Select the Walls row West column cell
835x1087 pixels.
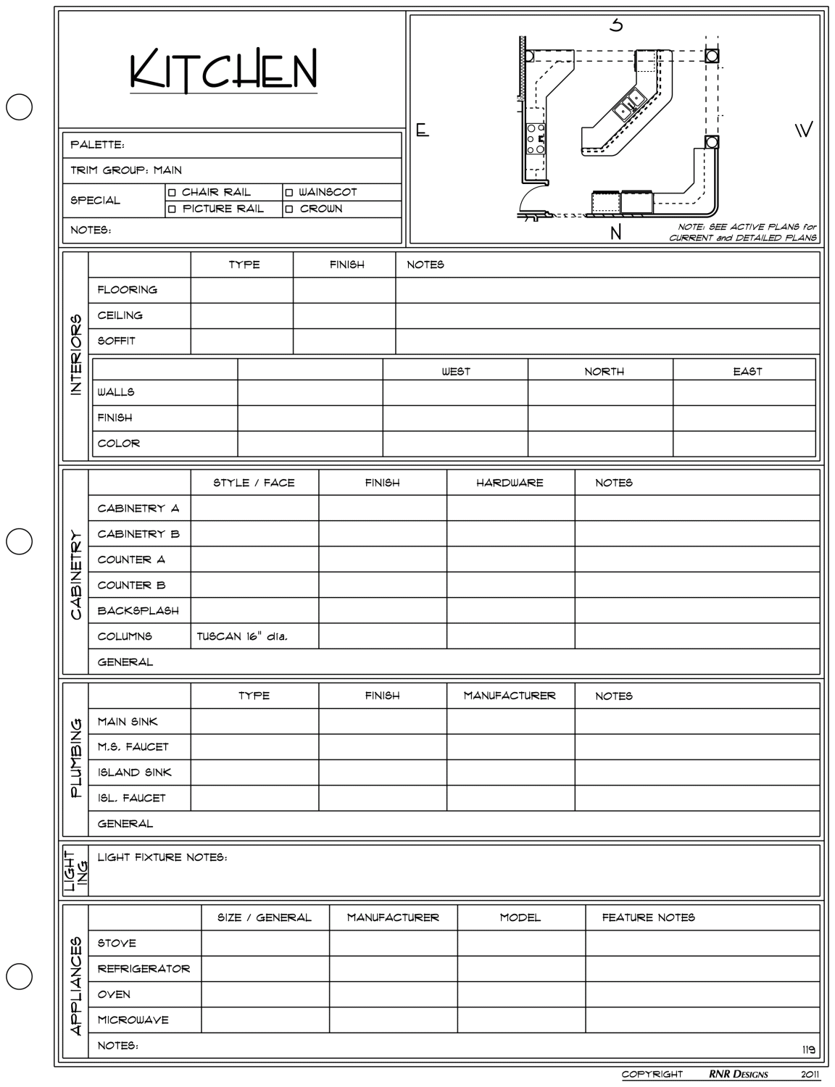[455, 393]
